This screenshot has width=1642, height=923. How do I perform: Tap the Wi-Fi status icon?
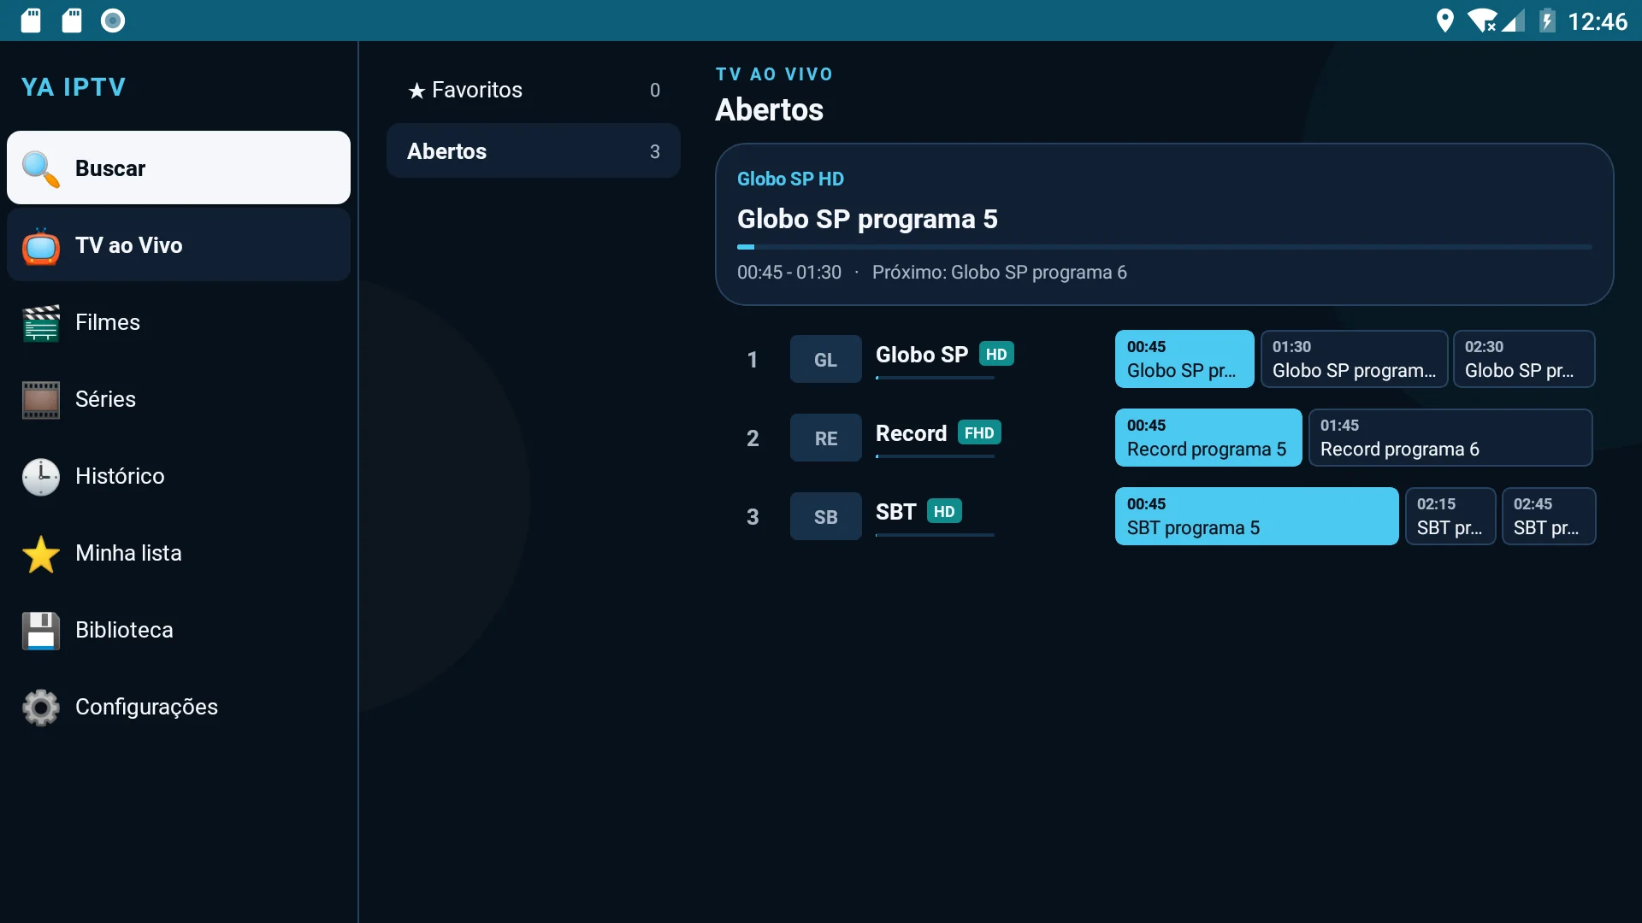pyautogui.click(x=1483, y=21)
